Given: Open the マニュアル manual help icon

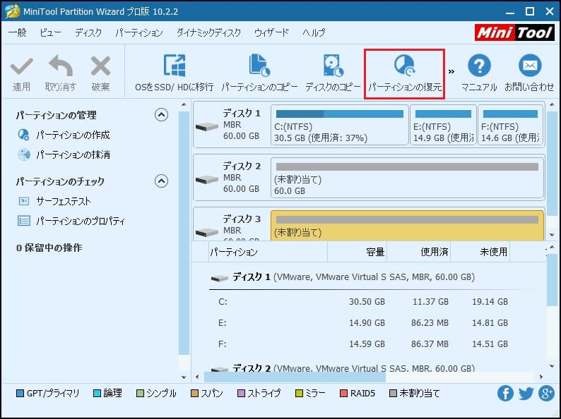Looking at the screenshot, I should point(479,66).
